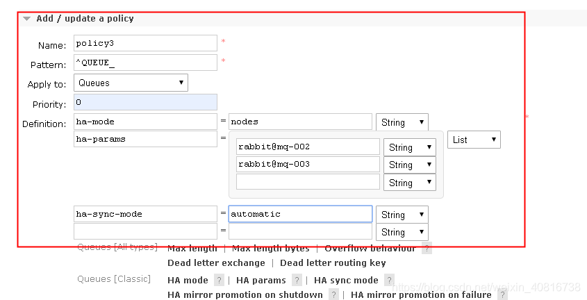This screenshot has width=587, height=300.
Task: Focus the empty definition value field
Action: point(300,231)
